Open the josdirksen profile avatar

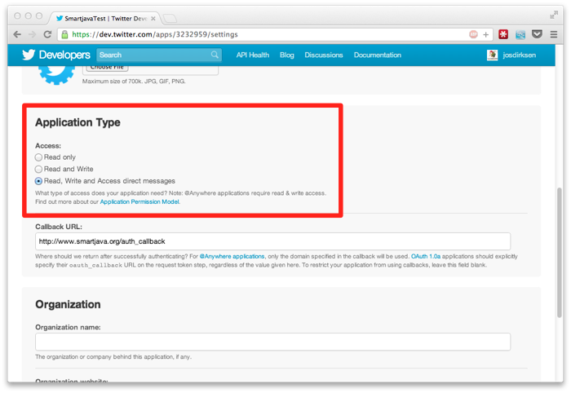tap(492, 55)
